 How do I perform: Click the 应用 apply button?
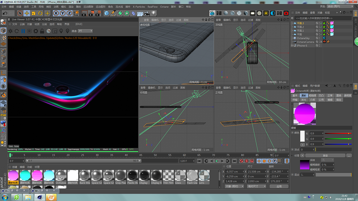279,186
